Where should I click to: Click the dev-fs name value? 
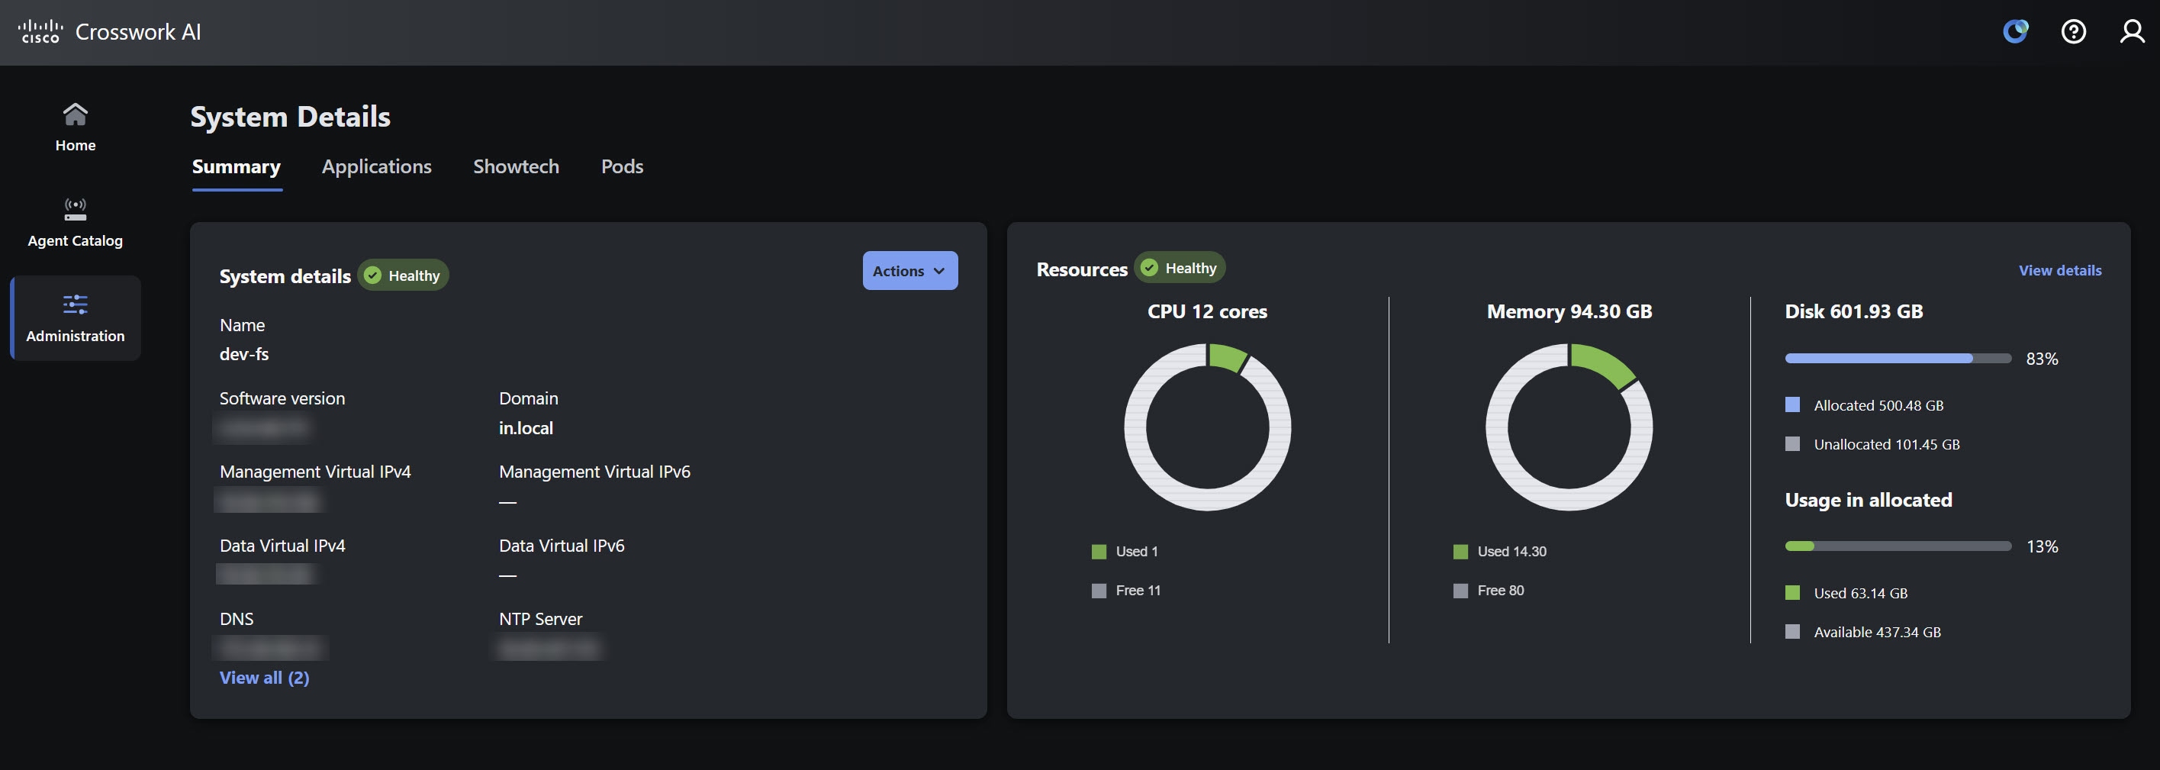[x=244, y=354]
